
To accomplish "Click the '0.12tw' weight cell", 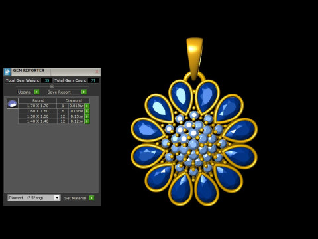I will pyautogui.click(x=76, y=121).
